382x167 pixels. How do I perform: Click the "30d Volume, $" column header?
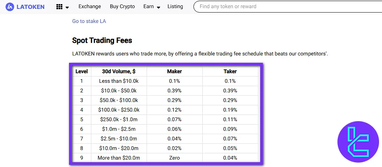pyautogui.click(x=119, y=71)
